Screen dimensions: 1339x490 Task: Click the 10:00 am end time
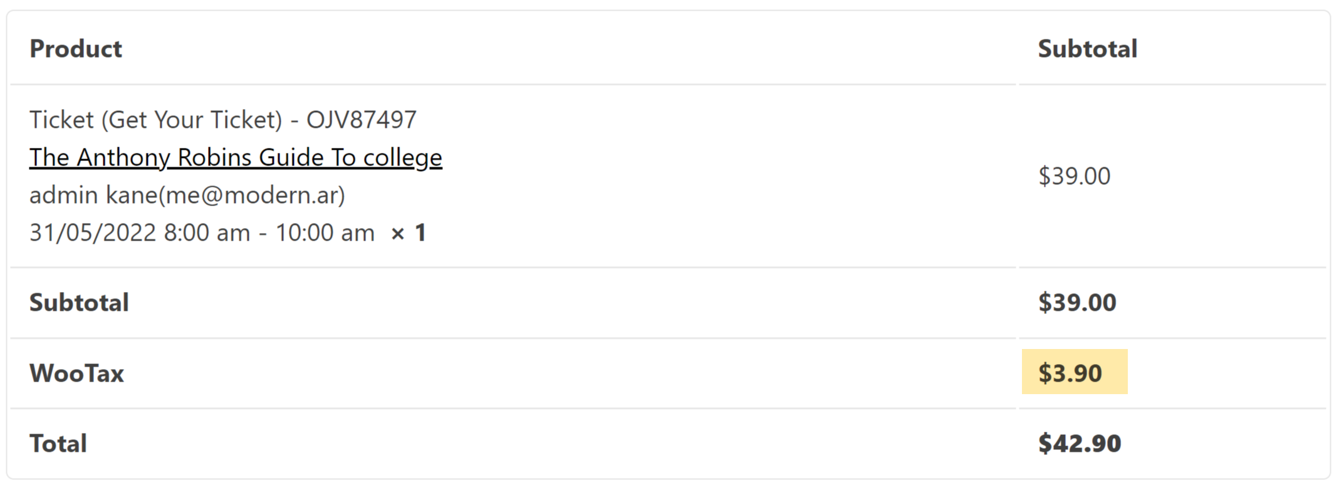pyautogui.click(x=325, y=233)
